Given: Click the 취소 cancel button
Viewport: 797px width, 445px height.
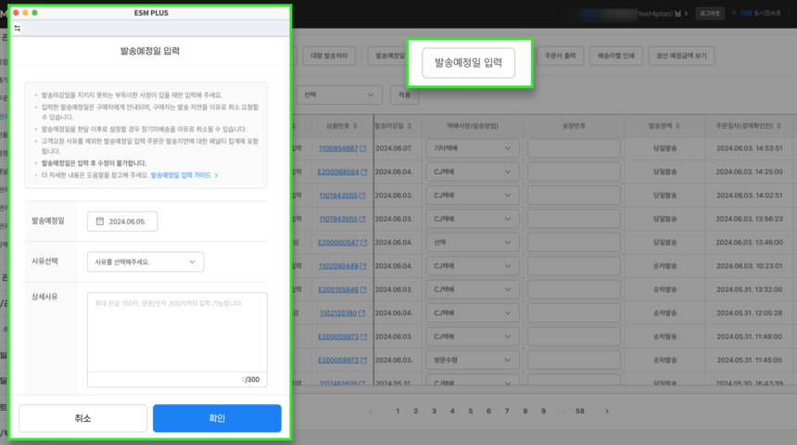Looking at the screenshot, I should click(82, 418).
